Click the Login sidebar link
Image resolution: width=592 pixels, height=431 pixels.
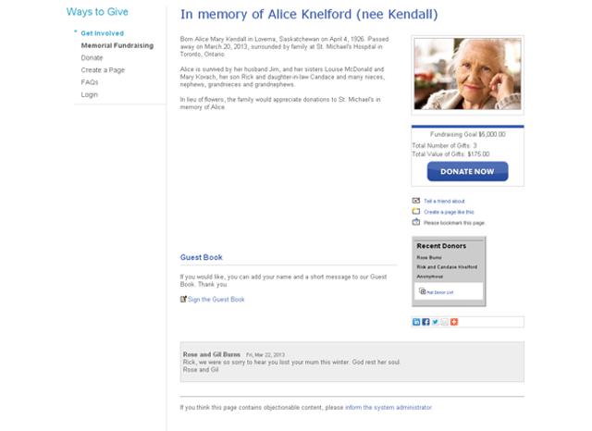(x=90, y=94)
